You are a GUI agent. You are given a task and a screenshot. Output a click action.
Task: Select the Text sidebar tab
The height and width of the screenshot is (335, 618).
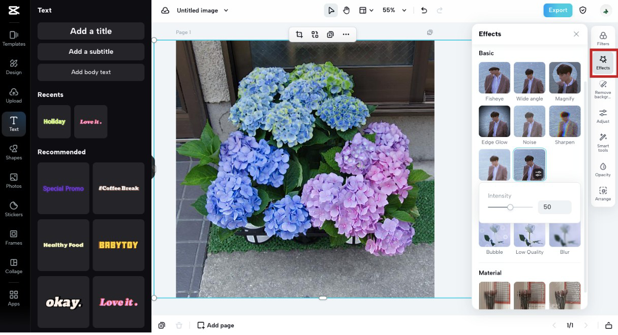tap(14, 124)
